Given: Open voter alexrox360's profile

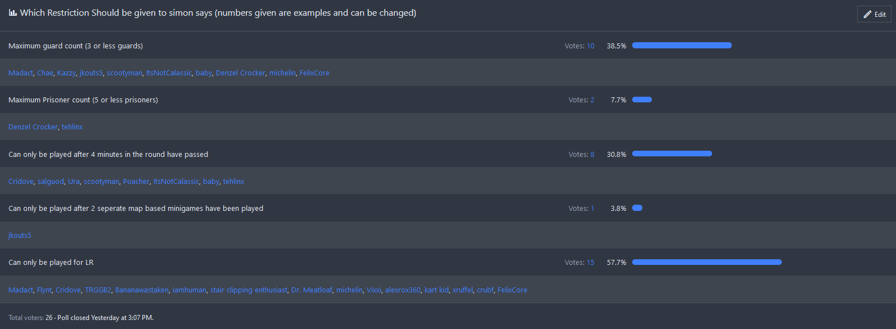Looking at the screenshot, I should [x=403, y=290].
